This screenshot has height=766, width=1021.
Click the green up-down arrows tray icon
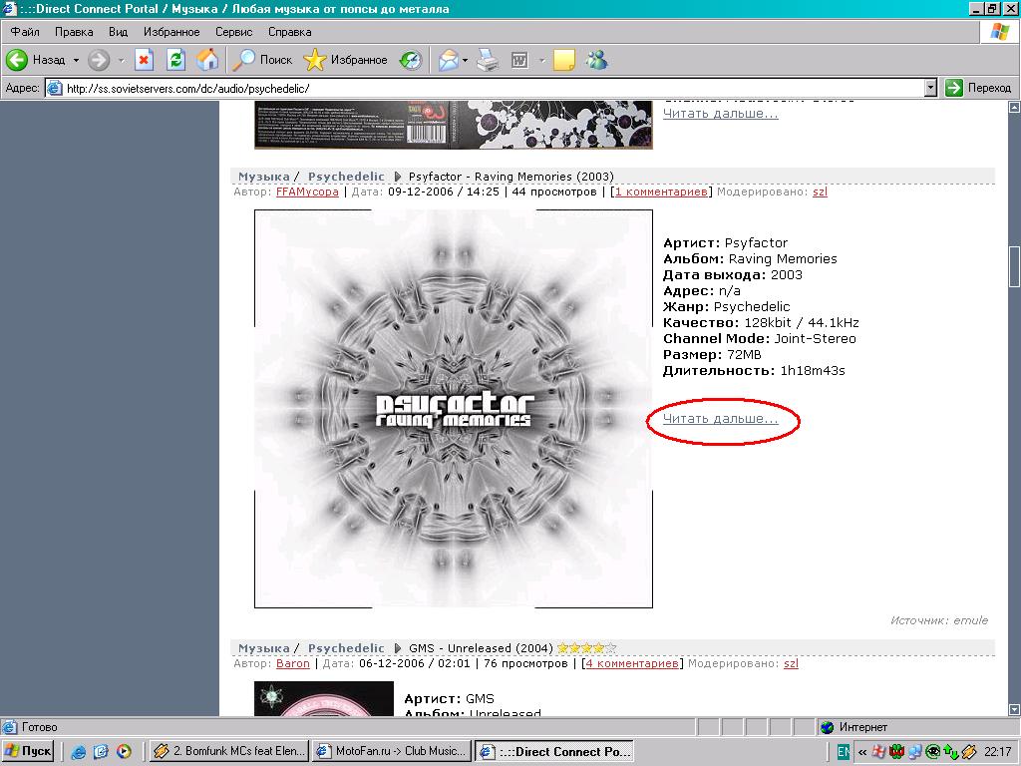(950, 752)
